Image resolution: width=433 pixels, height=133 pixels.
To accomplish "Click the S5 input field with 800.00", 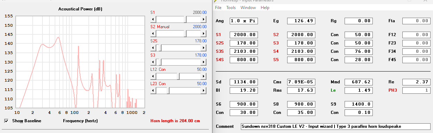I will click(x=301, y=60).
